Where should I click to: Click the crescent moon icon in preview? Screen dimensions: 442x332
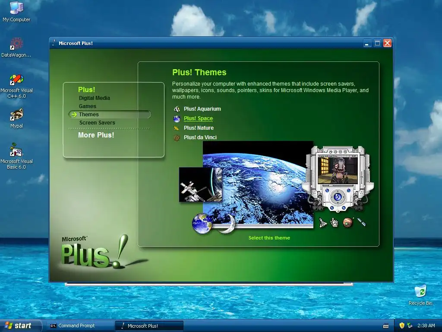(227, 224)
